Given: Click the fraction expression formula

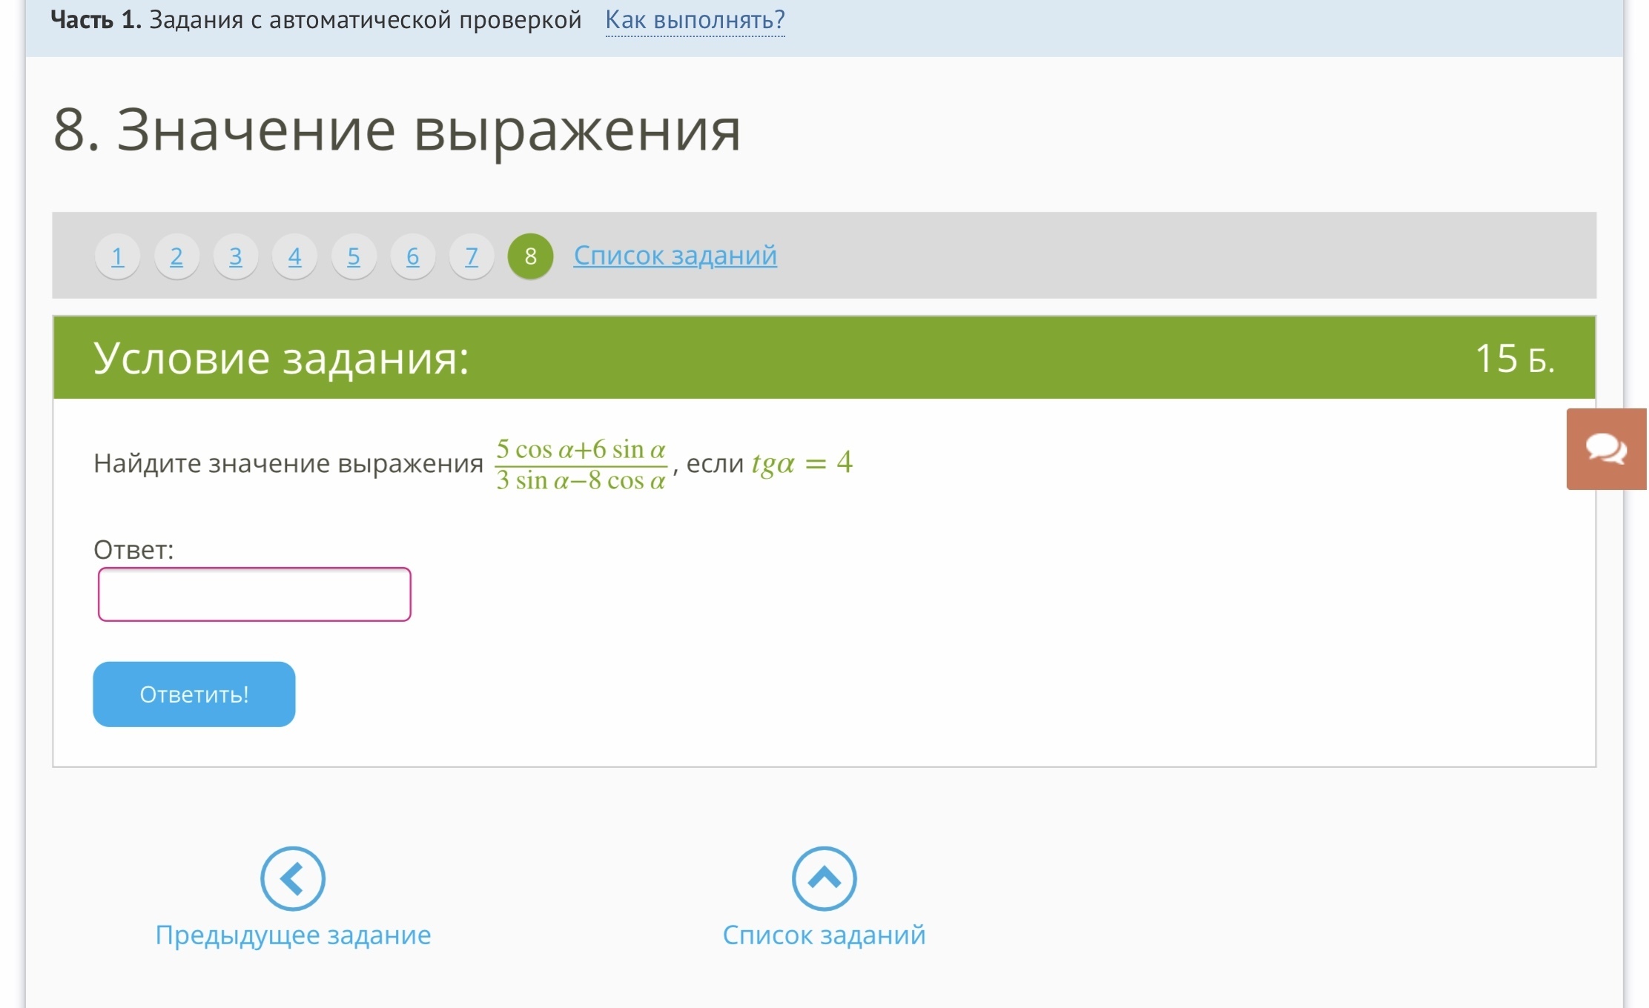Looking at the screenshot, I should (x=581, y=465).
